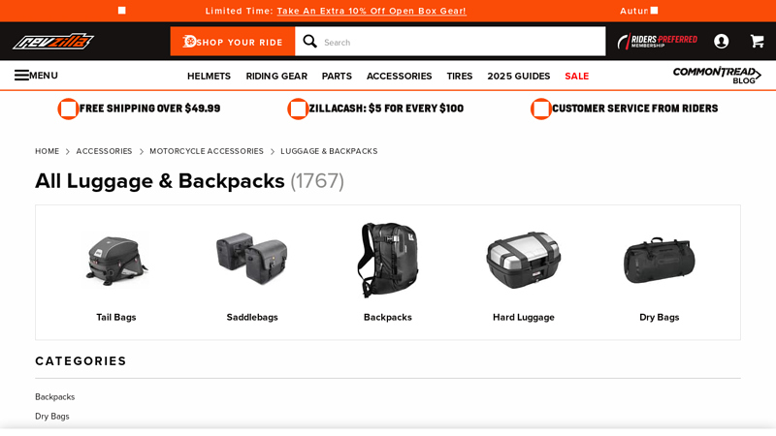Follow the extra 10% off open box link

click(x=372, y=11)
